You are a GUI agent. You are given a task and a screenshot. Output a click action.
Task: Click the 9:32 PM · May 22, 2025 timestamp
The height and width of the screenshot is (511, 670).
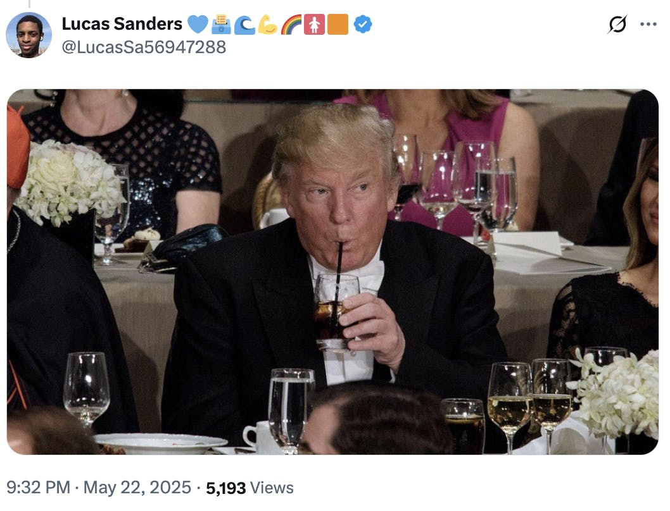coord(99,488)
